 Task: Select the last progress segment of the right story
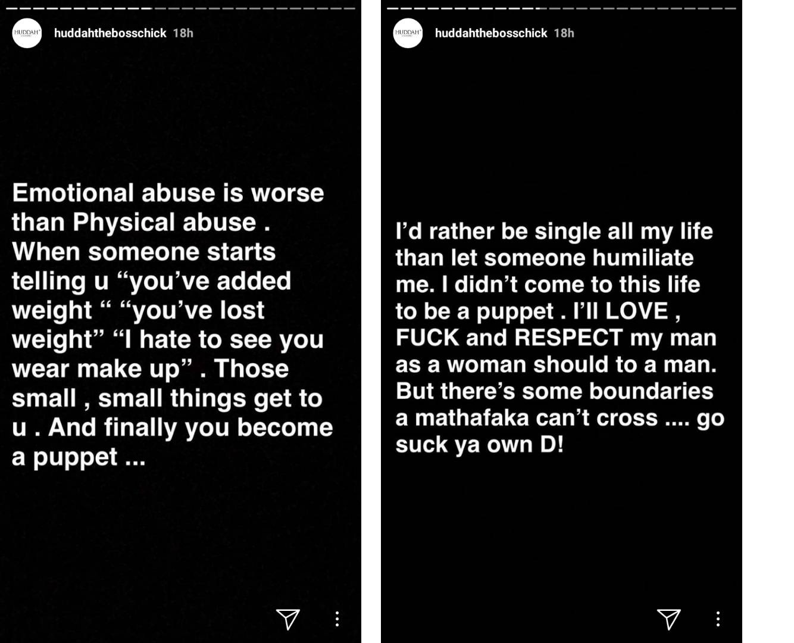coord(730,8)
